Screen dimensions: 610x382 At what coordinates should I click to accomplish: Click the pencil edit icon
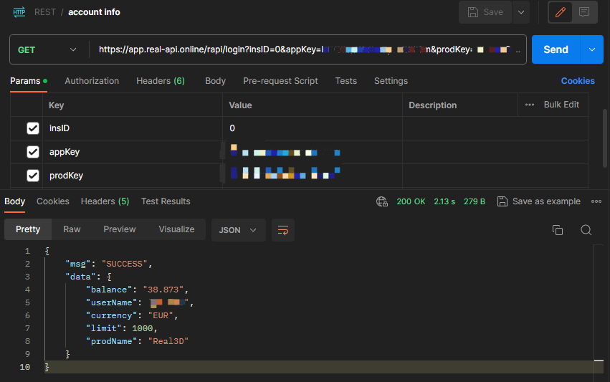pos(562,12)
